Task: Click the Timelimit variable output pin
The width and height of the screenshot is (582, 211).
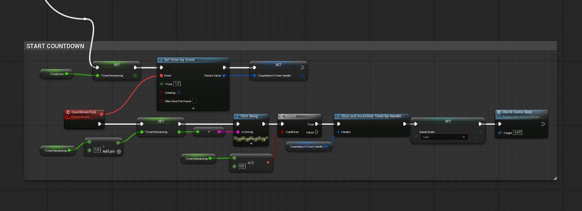Action: pyautogui.click(x=66, y=74)
